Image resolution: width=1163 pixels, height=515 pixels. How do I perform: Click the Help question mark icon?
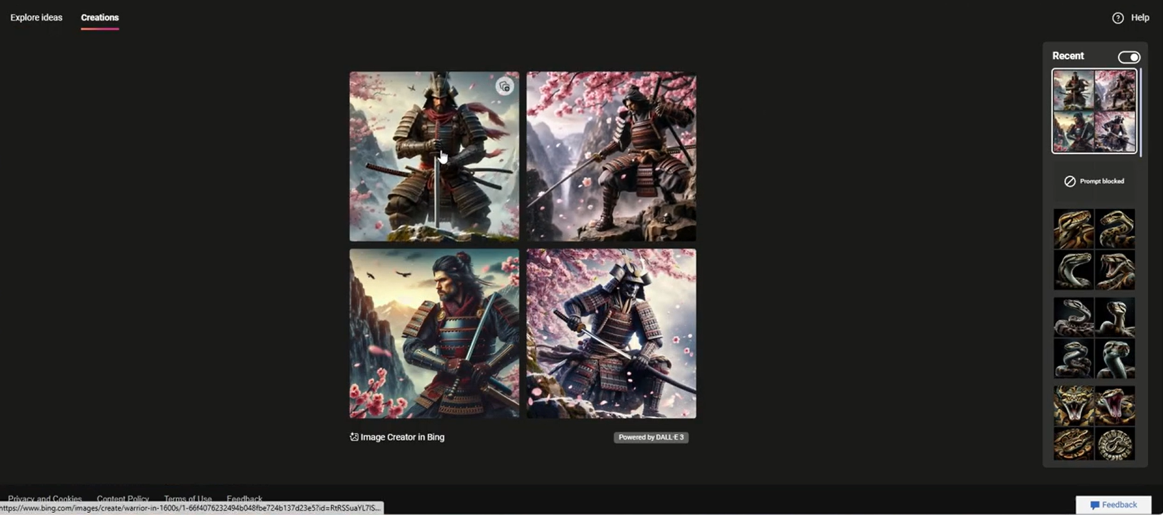click(1118, 18)
